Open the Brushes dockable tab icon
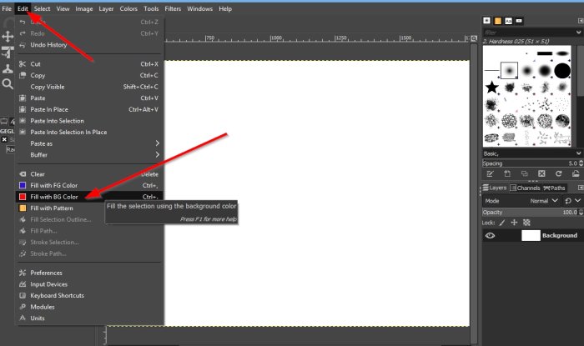This screenshot has height=346, width=584. (486, 21)
